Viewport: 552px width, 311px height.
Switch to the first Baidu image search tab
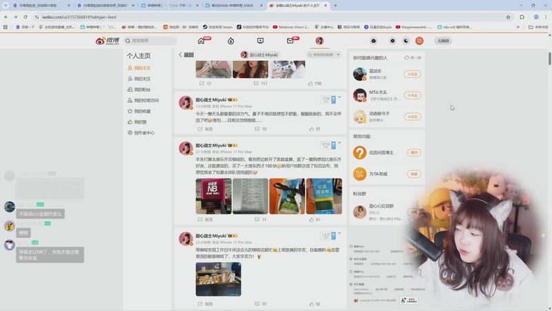pos(41,6)
